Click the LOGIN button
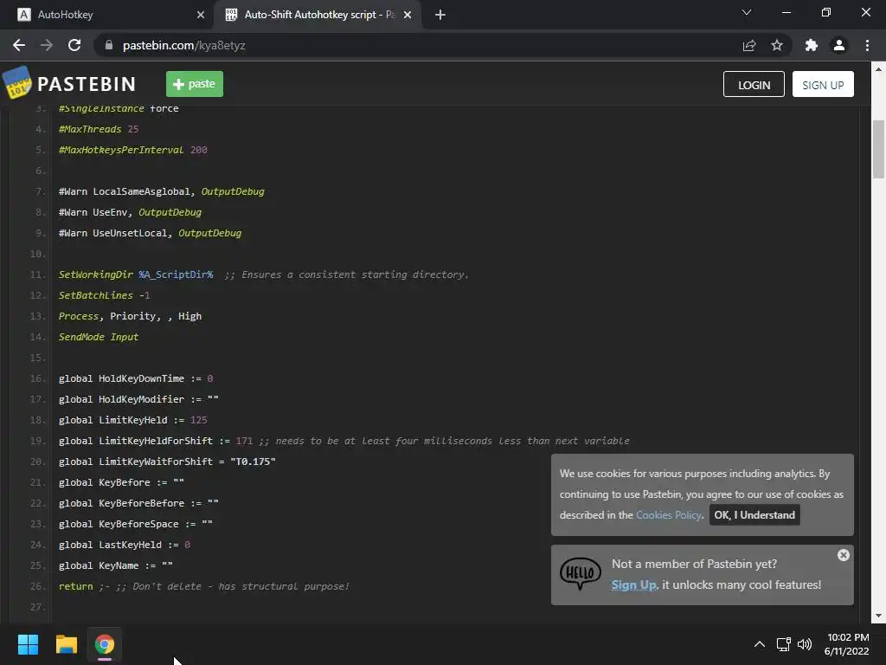This screenshot has width=886, height=665. point(754,84)
